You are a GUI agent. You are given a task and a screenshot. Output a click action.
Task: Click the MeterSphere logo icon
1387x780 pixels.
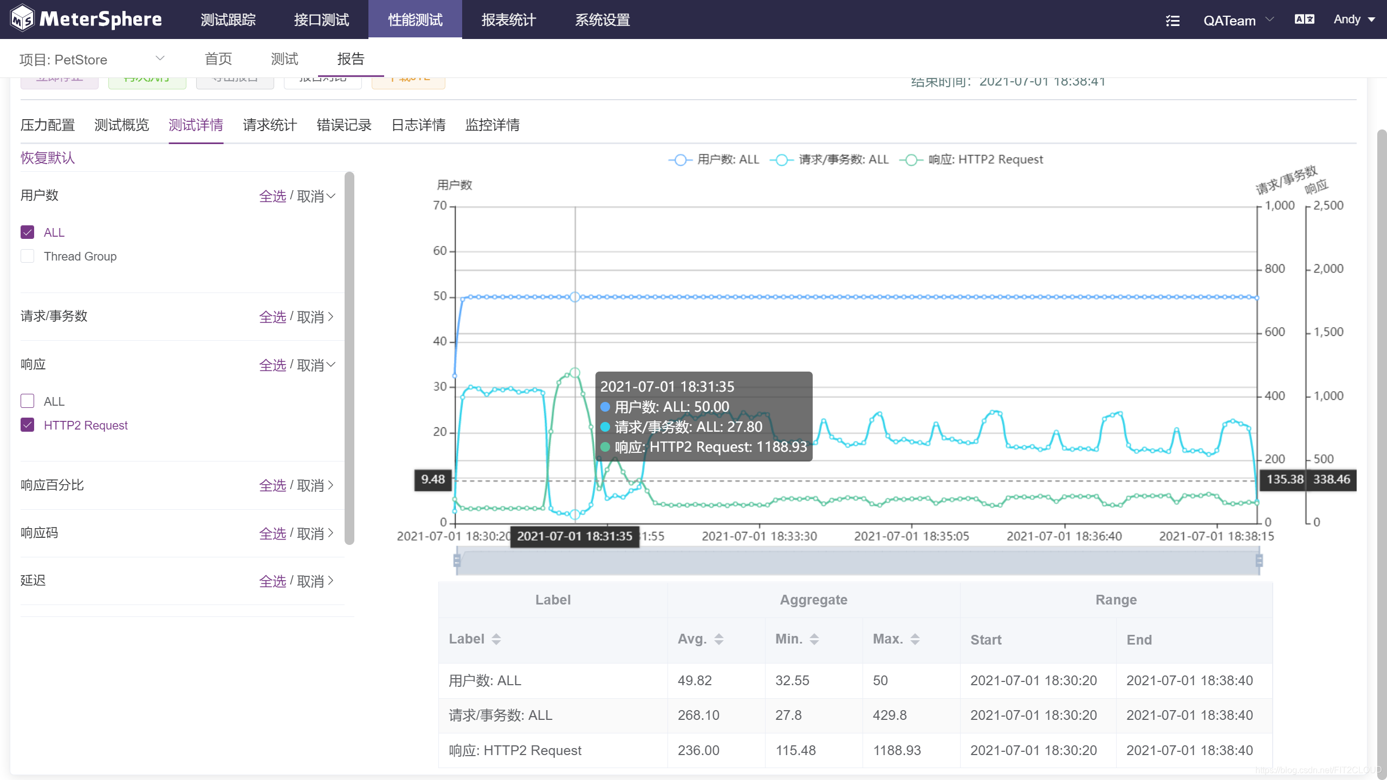(x=23, y=19)
